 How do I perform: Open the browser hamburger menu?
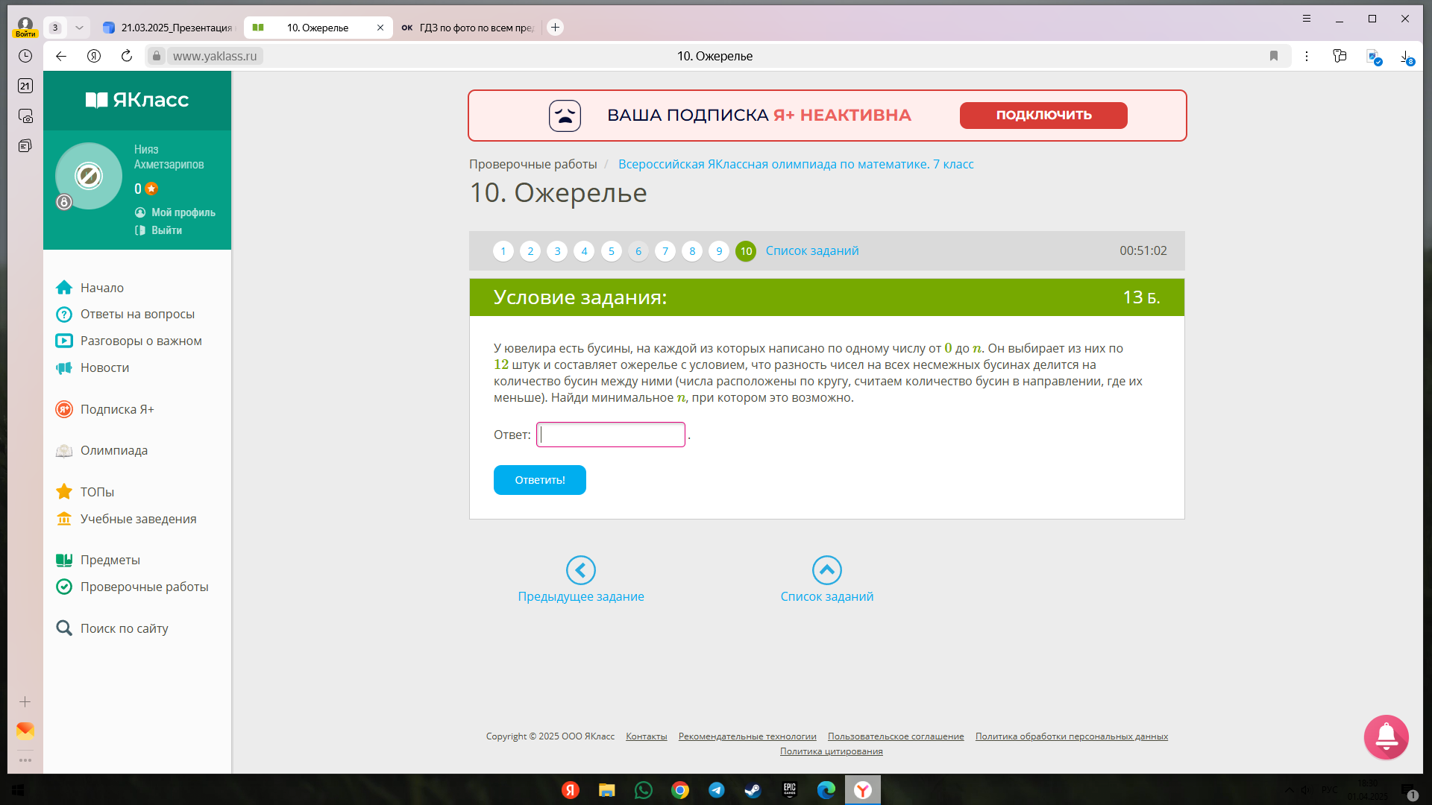(x=1307, y=19)
